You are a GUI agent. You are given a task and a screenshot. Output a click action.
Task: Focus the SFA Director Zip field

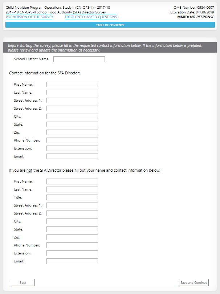coord(72,132)
